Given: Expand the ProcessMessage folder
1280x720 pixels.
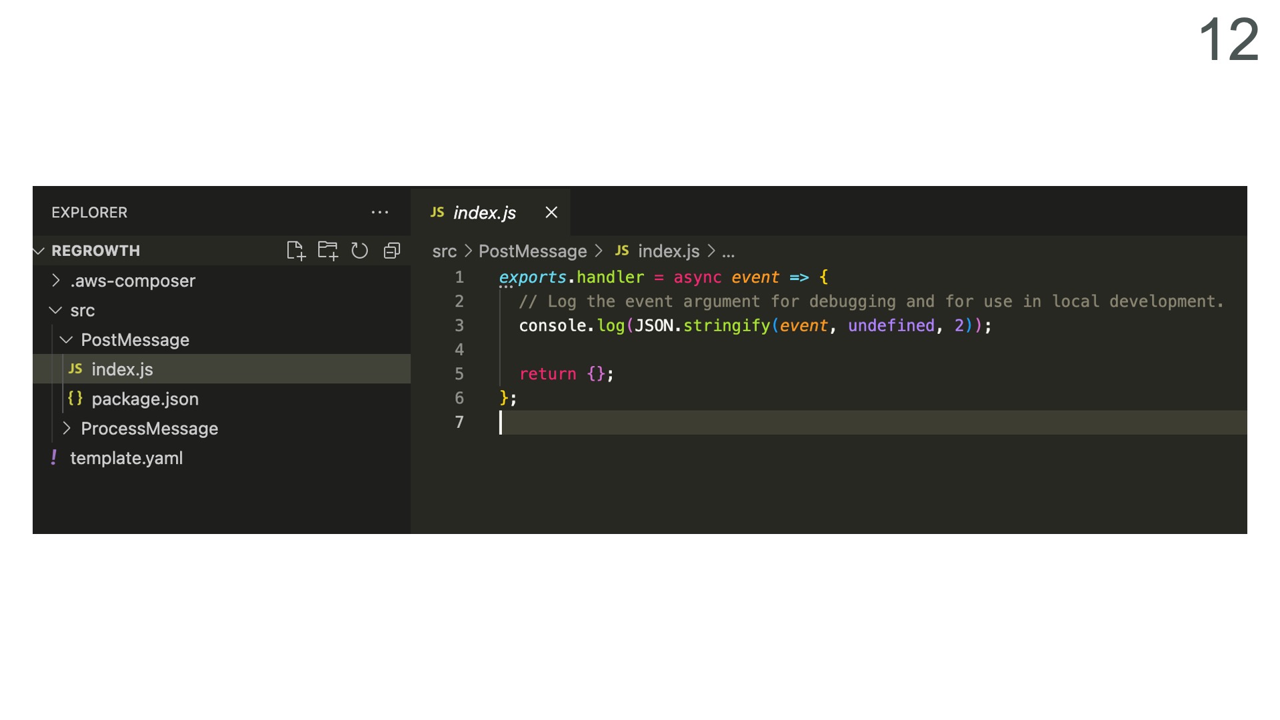Looking at the screenshot, I should 67,428.
